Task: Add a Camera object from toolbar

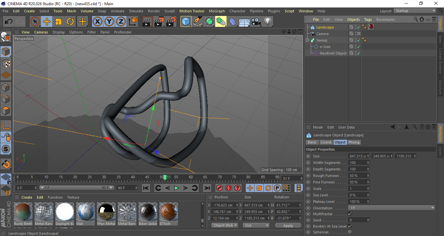Action: (256, 22)
